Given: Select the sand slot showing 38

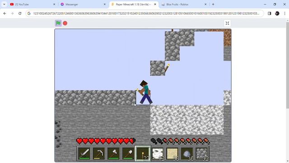Looking at the screenshot, I should (172, 153).
